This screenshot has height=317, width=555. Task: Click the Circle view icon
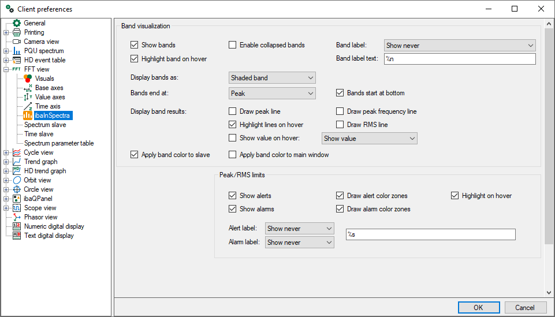click(x=17, y=189)
